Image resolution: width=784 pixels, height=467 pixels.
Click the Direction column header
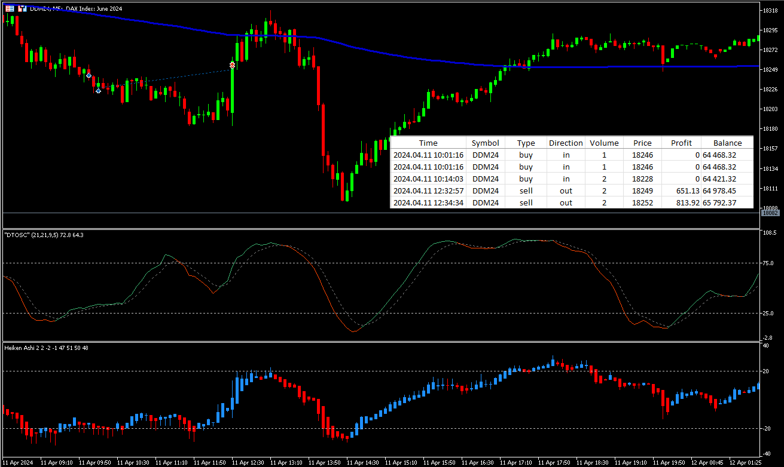566,143
